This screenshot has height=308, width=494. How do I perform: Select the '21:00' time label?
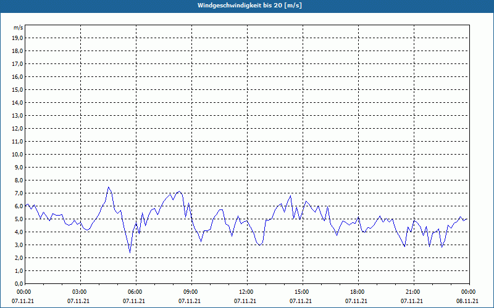point(414,292)
